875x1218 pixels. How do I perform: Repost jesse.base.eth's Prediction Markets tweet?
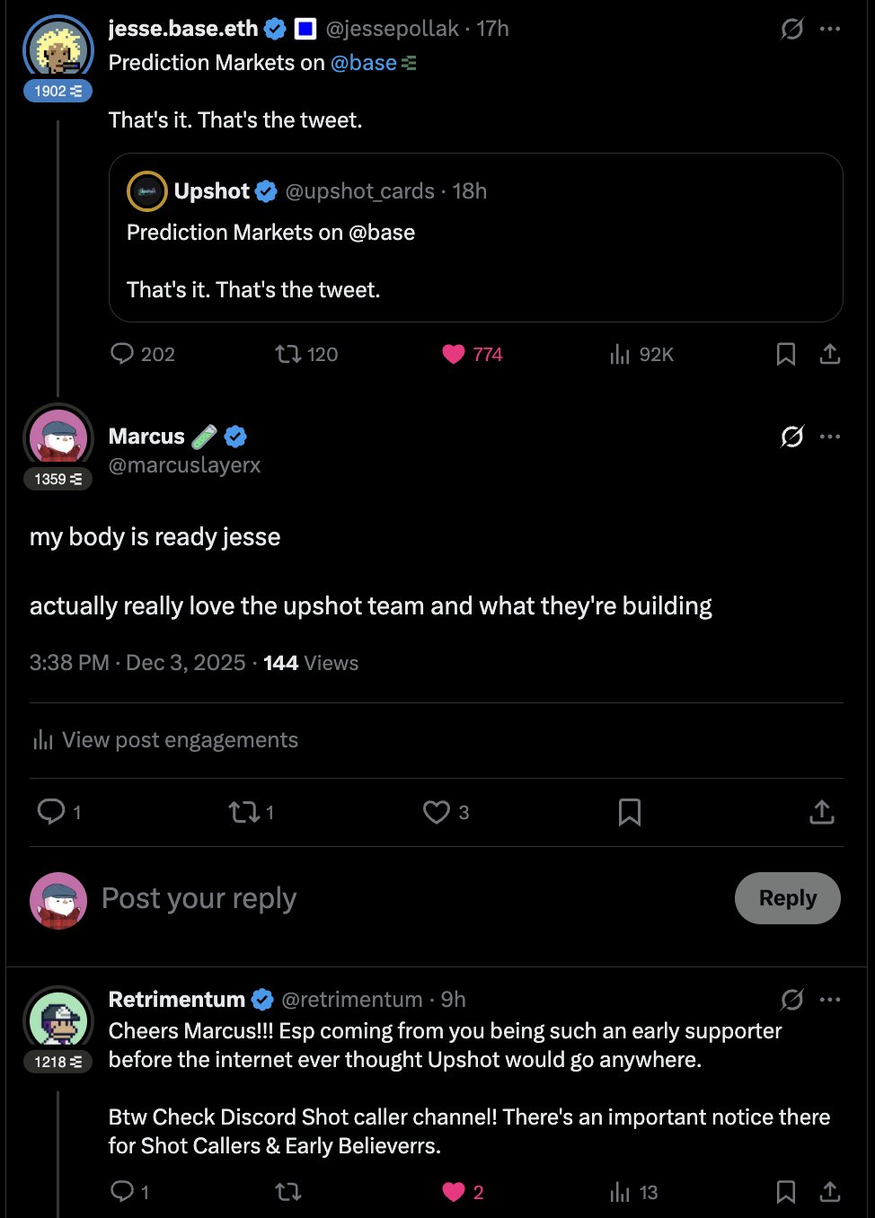288,354
